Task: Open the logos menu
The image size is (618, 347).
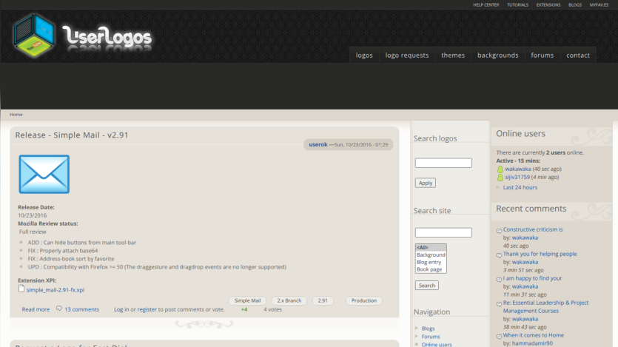Action: (x=364, y=55)
